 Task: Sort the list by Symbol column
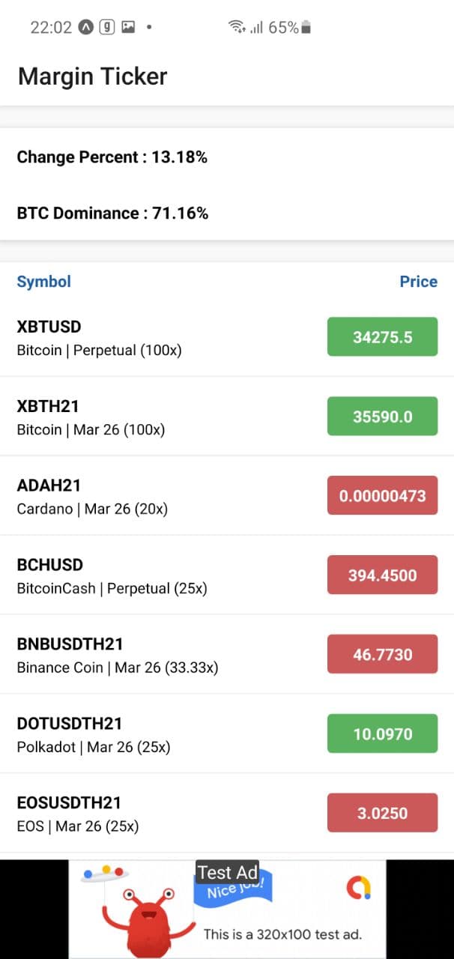[43, 281]
